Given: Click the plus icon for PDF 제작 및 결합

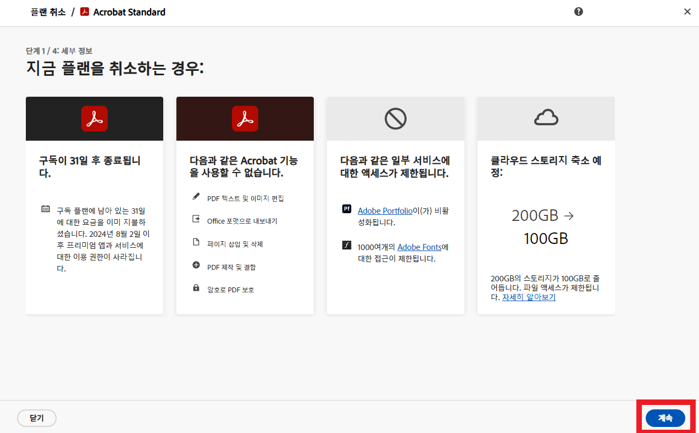Looking at the screenshot, I should click(196, 265).
